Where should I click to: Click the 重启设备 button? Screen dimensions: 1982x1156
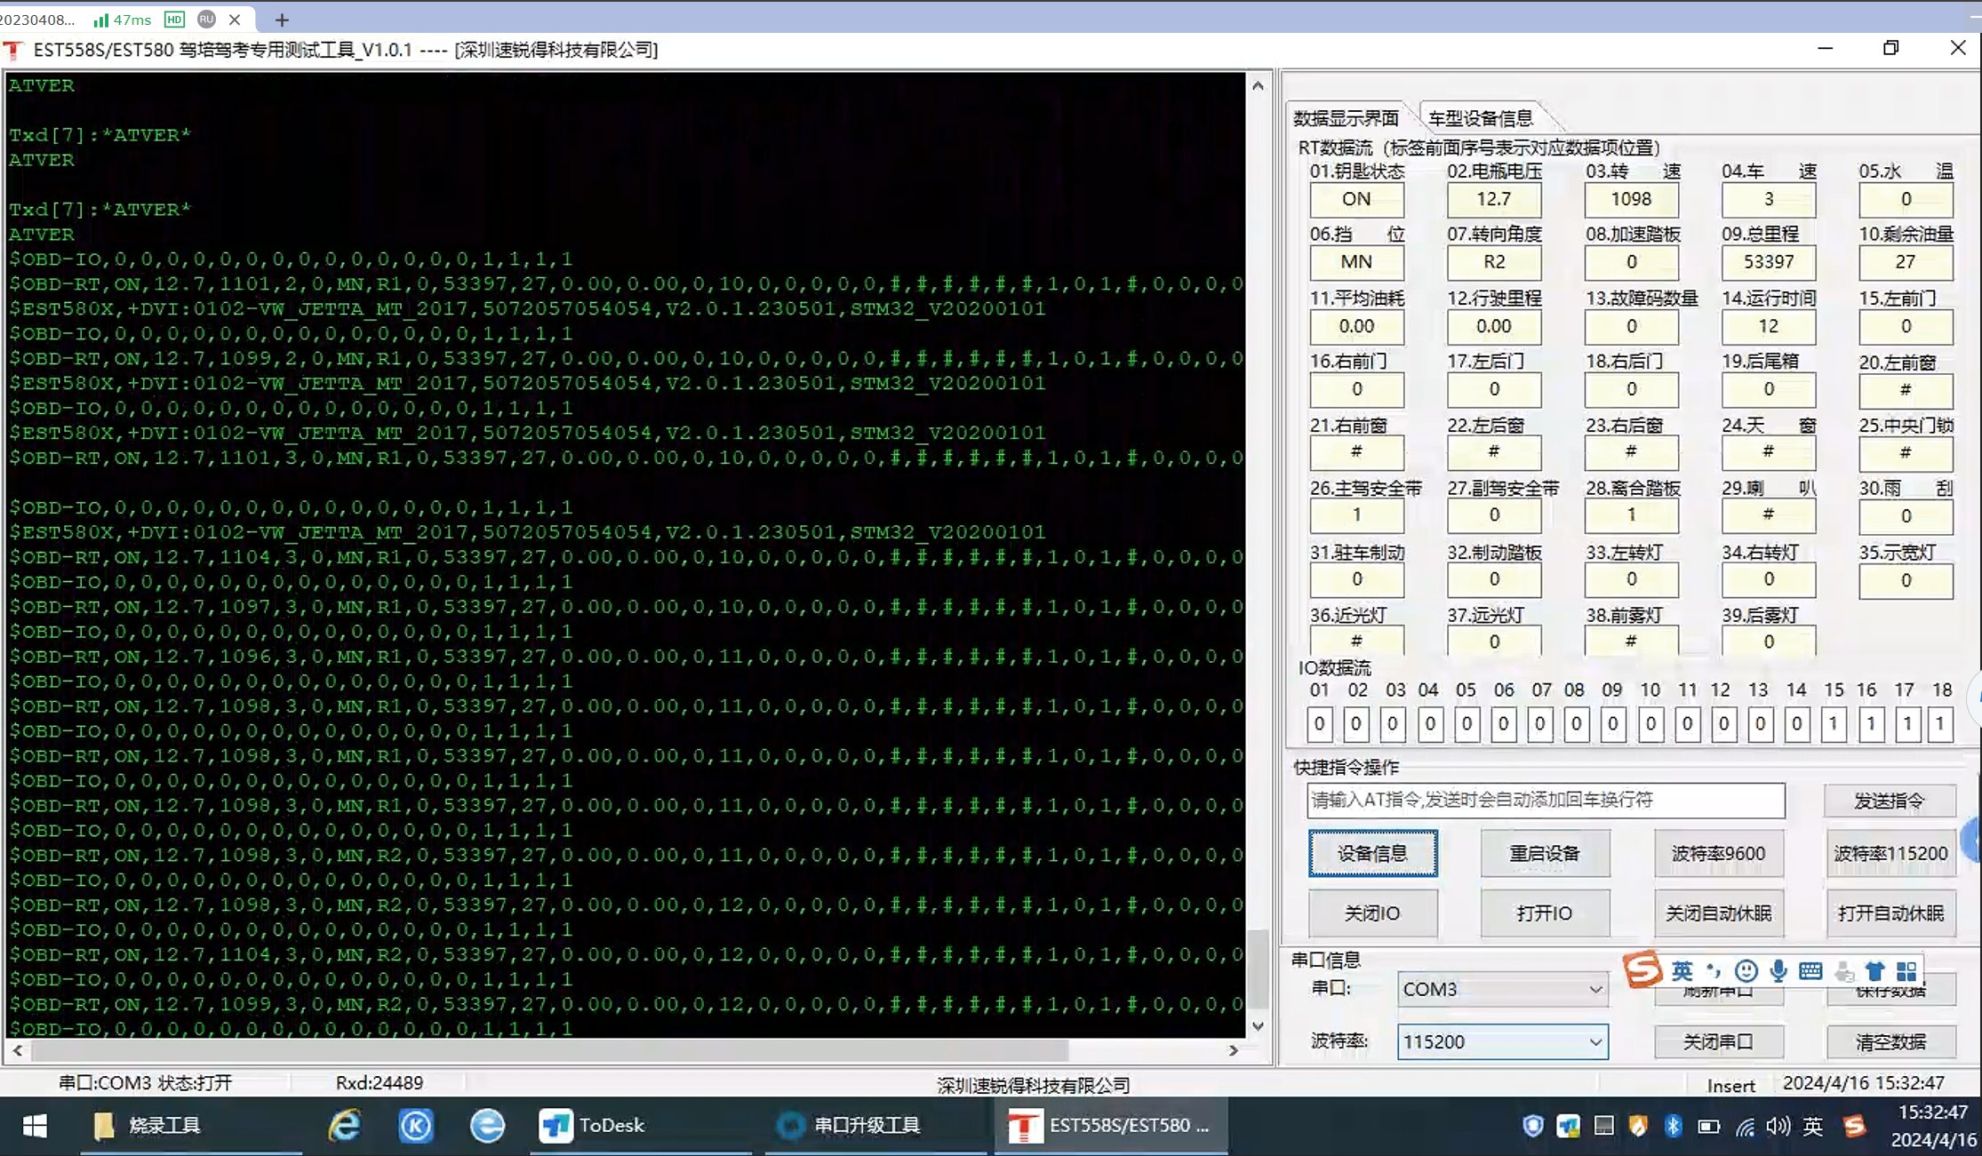1545,853
